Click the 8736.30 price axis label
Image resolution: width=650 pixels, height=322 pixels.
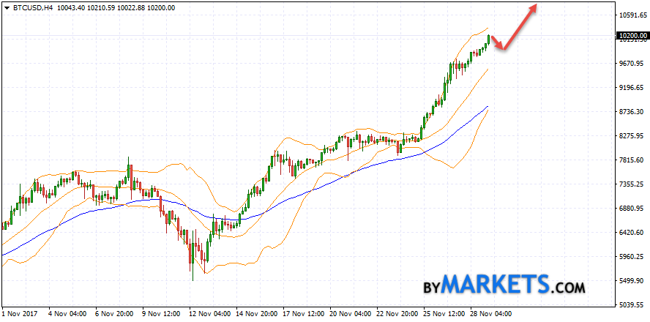point(630,112)
